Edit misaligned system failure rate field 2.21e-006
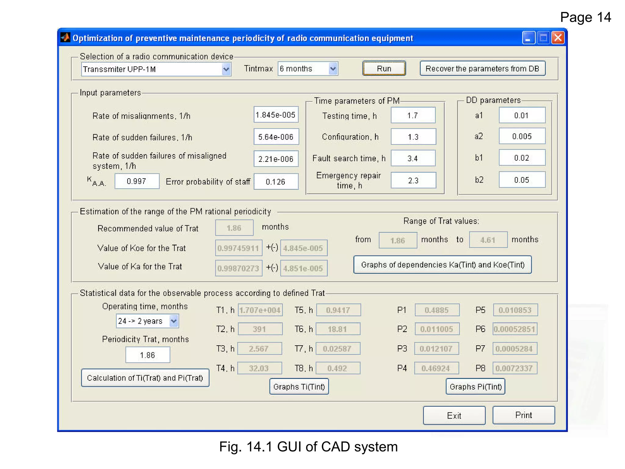 tap(276, 159)
